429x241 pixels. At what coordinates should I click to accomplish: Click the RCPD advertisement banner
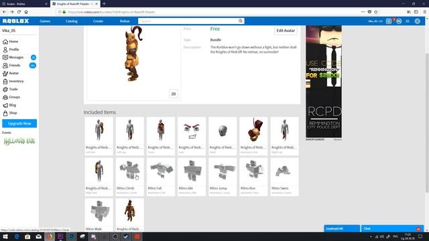pos(324,82)
